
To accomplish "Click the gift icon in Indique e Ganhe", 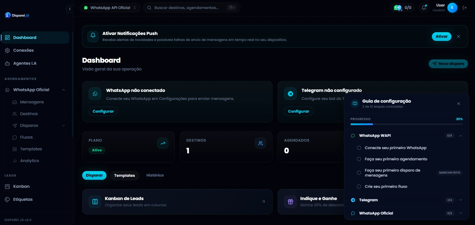I will 290,202.
